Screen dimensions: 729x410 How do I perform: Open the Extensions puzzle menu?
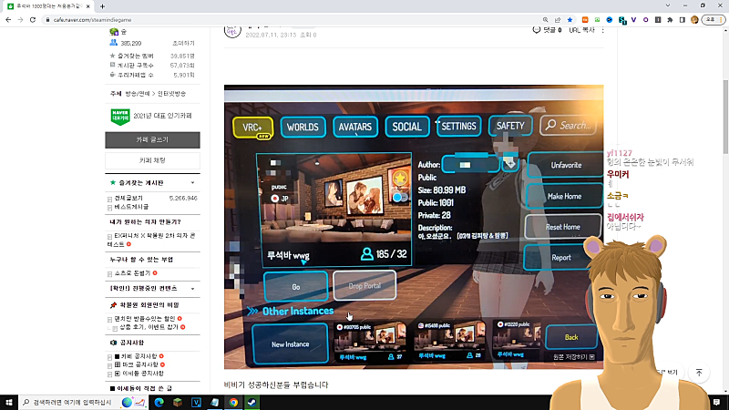coord(670,20)
